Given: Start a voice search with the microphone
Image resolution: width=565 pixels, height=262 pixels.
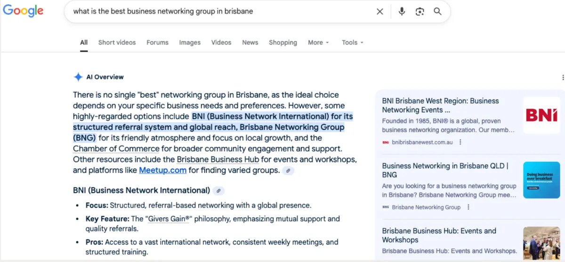Looking at the screenshot, I should [x=402, y=12].
